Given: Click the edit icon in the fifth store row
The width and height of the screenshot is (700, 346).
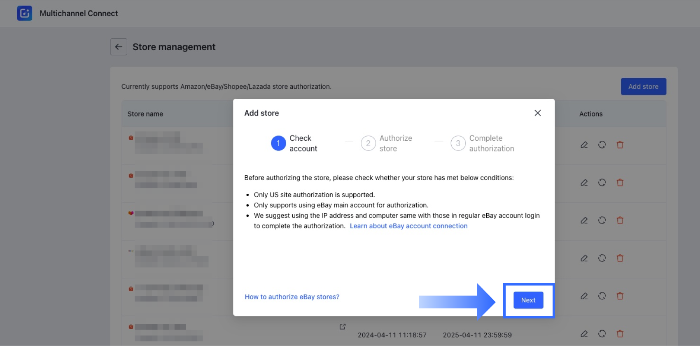Looking at the screenshot, I should pos(584,296).
